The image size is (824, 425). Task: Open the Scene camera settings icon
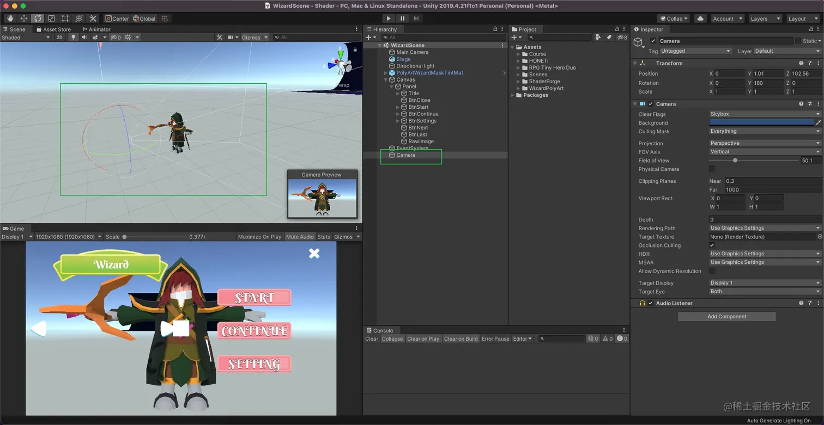tap(231, 38)
